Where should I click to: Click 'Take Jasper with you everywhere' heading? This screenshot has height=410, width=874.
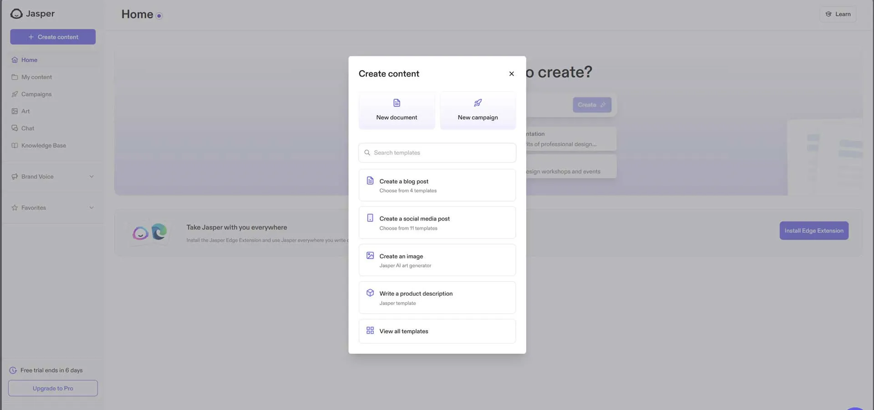click(x=237, y=227)
